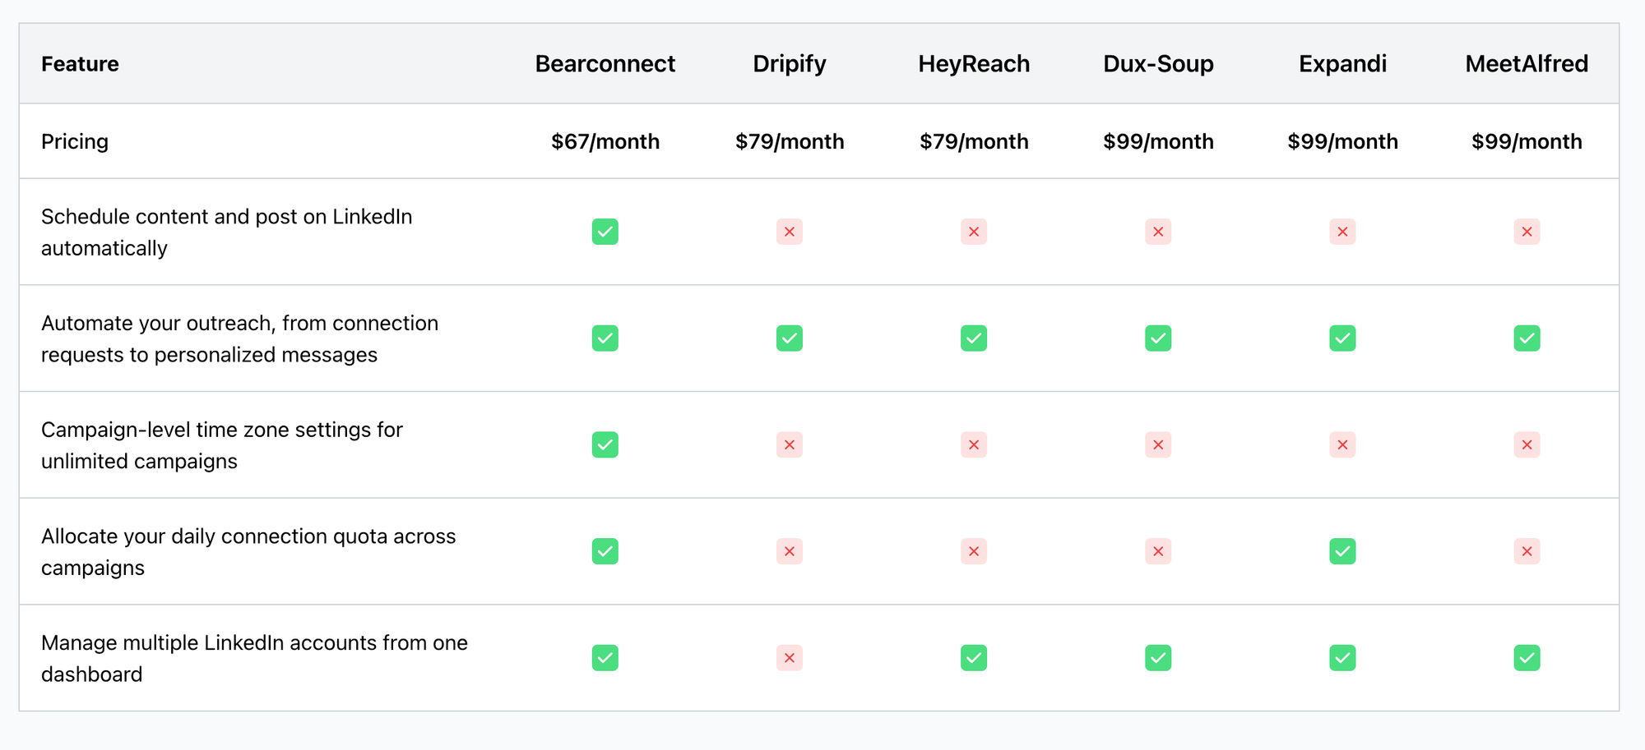Click Dripify's red X for LinkedIn scheduling
Image resolution: width=1645 pixels, height=750 pixels.
789,232
